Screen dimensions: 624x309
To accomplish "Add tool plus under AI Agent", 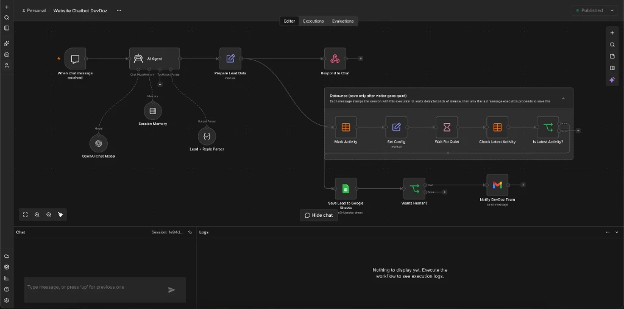I will [160, 85].
